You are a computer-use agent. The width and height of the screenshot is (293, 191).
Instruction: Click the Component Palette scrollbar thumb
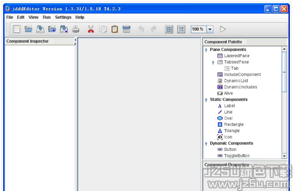285,72
